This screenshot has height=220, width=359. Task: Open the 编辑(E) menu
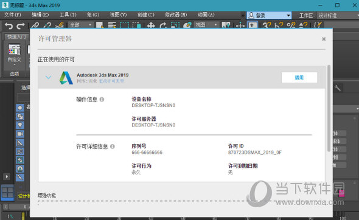pos(40,15)
